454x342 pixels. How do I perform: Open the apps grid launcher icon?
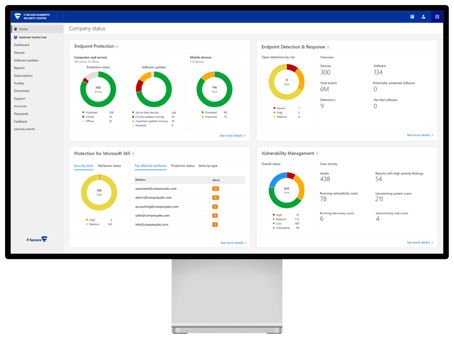click(437, 17)
